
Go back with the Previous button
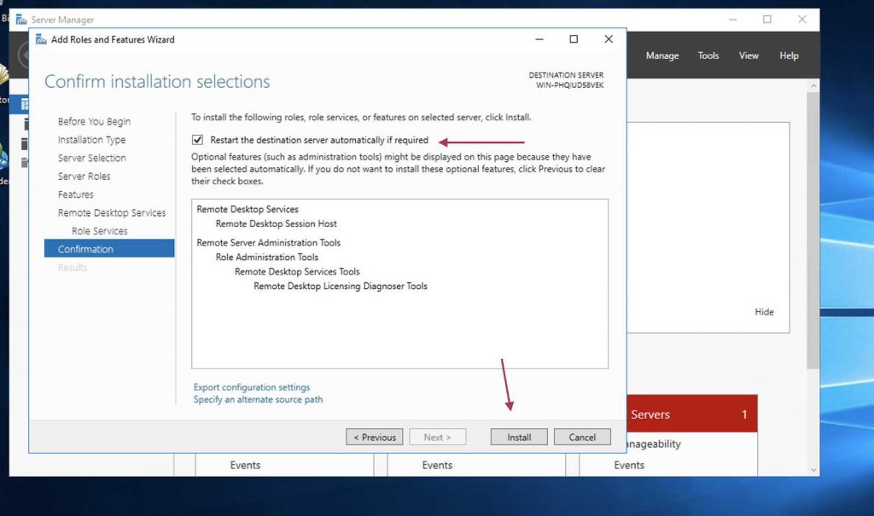click(375, 437)
